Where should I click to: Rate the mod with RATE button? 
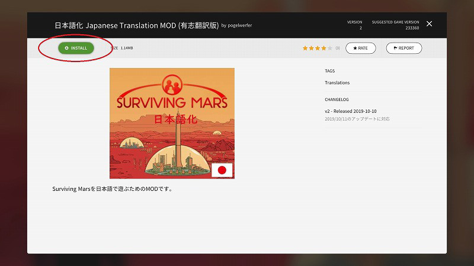point(360,48)
